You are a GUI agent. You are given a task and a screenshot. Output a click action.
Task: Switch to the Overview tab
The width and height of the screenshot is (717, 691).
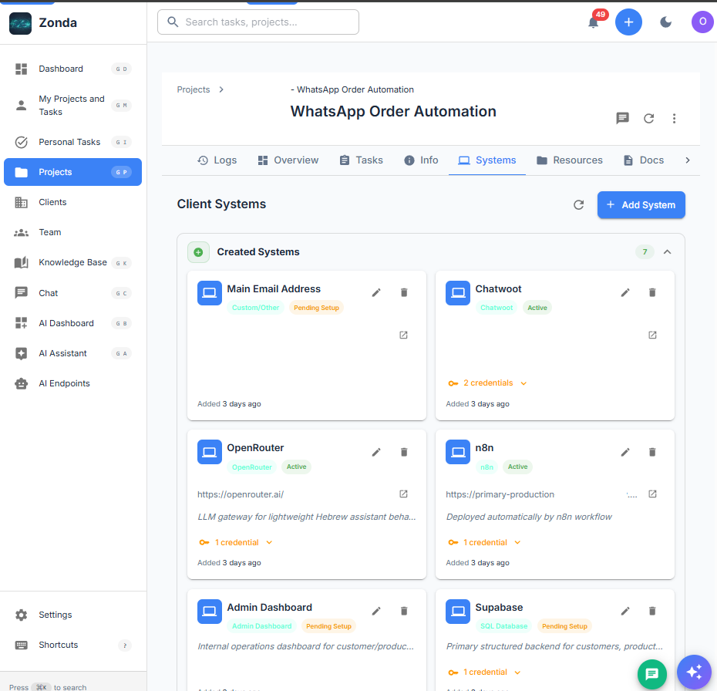(288, 160)
